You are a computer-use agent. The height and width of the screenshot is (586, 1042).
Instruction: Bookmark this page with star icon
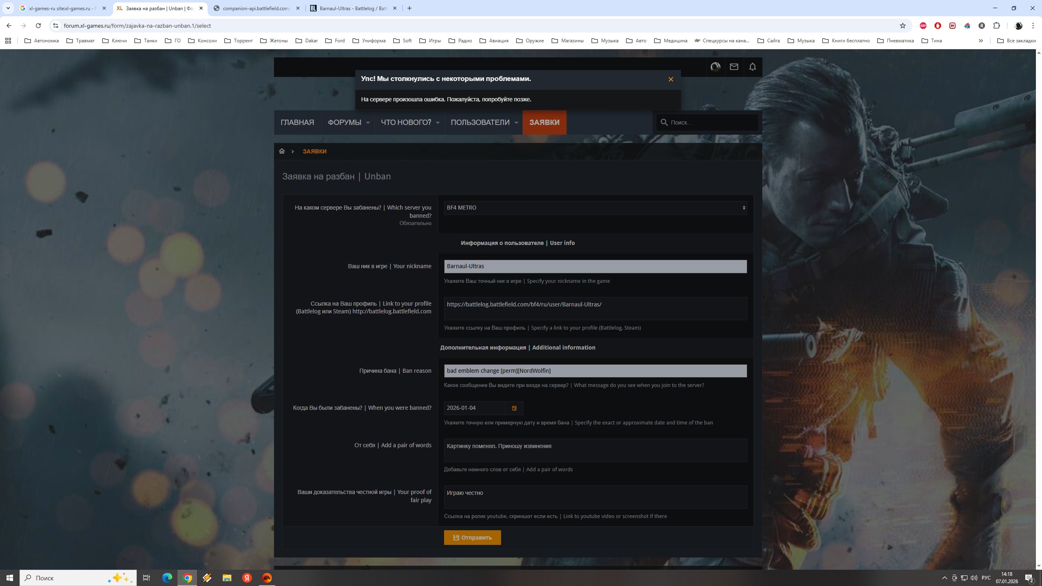pos(902,26)
